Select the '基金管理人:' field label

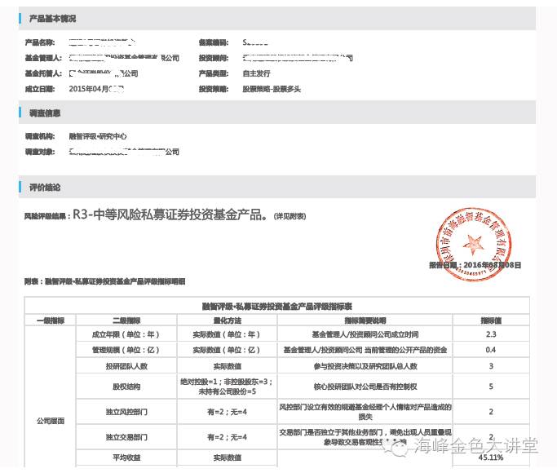coord(43,58)
